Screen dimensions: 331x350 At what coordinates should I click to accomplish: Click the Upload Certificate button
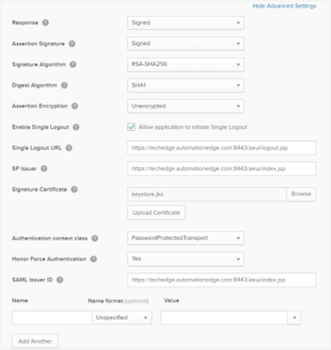pyautogui.click(x=156, y=213)
